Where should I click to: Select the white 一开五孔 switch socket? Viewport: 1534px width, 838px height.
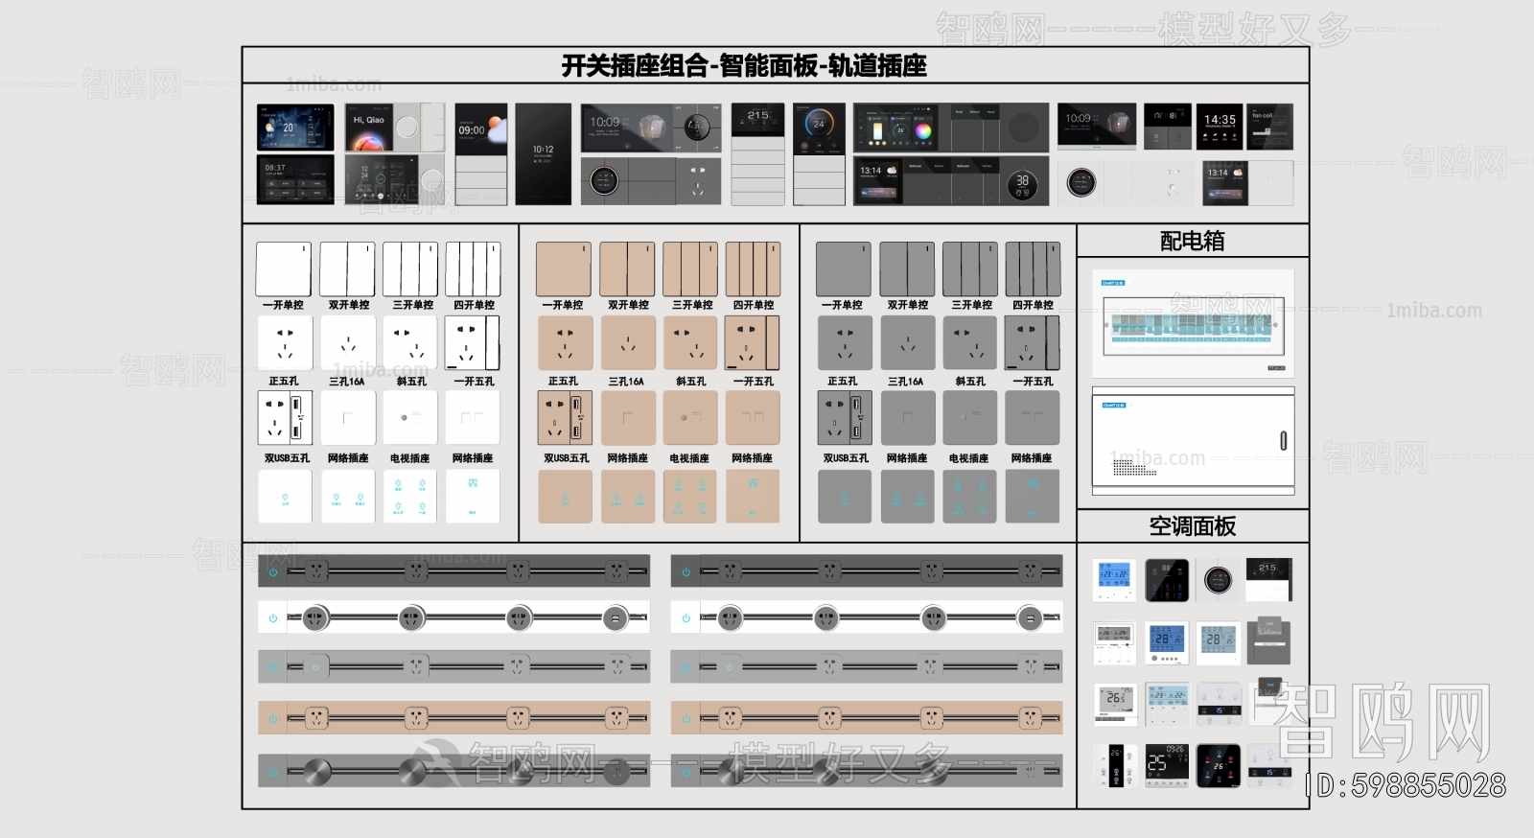pyautogui.click(x=472, y=343)
